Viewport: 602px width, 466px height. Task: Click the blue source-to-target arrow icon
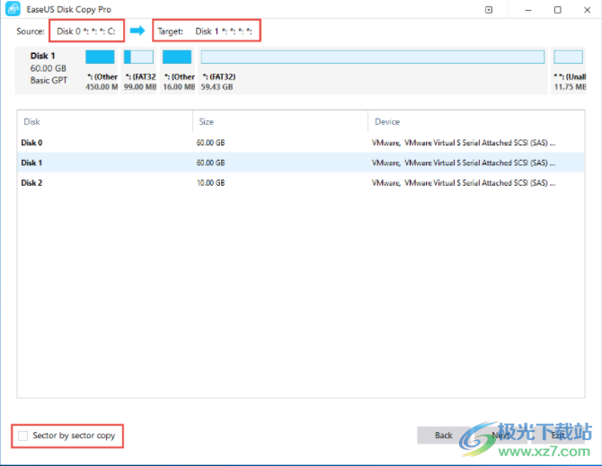pyautogui.click(x=137, y=31)
